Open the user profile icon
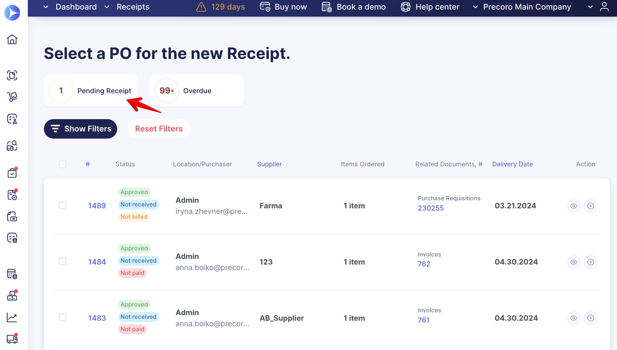This screenshot has width=617, height=350. click(x=604, y=7)
